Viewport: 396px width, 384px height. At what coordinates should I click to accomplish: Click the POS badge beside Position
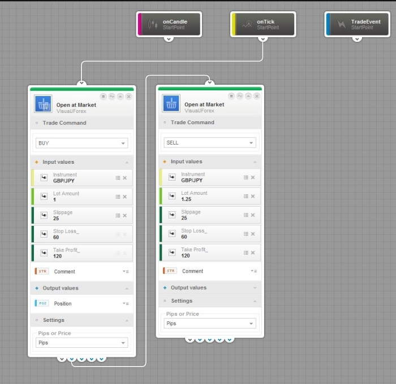[x=42, y=303]
